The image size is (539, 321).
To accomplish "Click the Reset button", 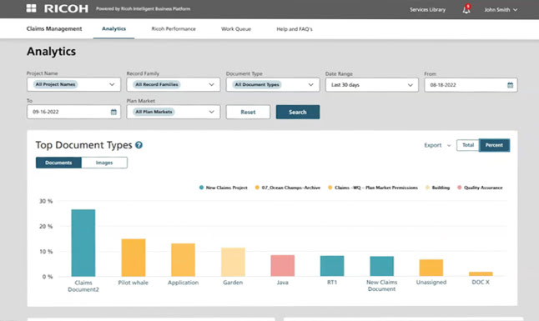I will (248, 112).
